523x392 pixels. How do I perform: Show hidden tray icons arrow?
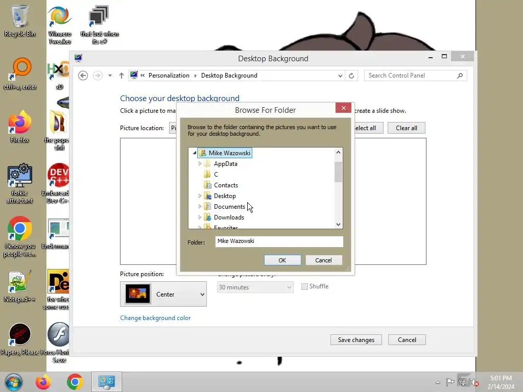(x=438, y=382)
